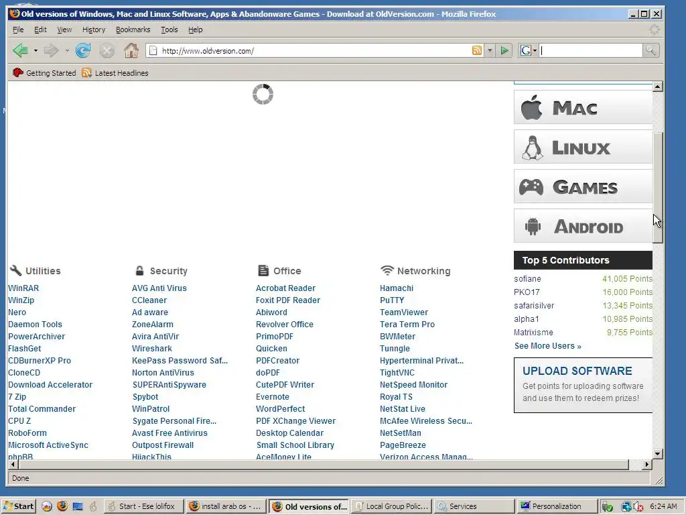
Task: Open the Evernote link
Action: (273, 397)
